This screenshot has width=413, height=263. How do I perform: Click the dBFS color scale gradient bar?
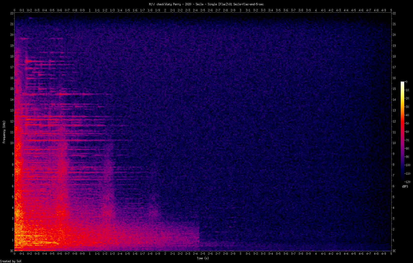pyautogui.click(x=402, y=132)
